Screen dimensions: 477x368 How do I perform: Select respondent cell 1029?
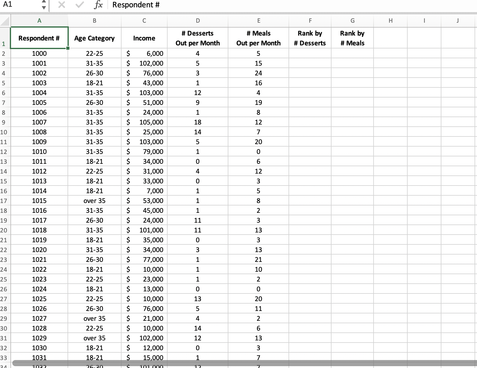39,338
